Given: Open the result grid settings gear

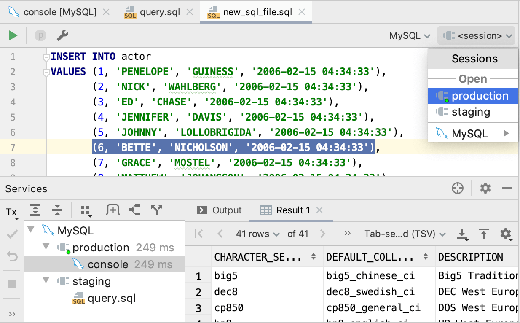Looking at the screenshot, I should tap(506, 234).
